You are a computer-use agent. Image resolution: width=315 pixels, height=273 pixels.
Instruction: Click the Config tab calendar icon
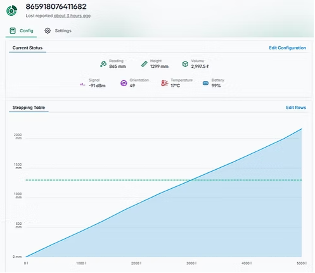[x=13, y=30]
